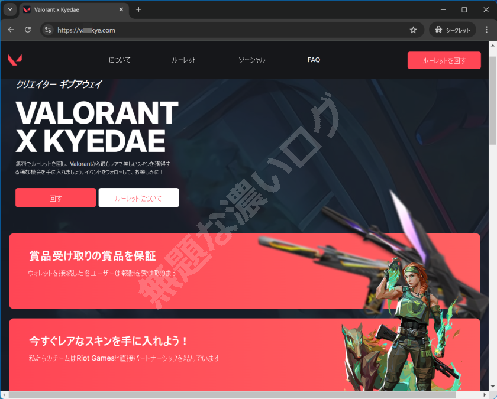Click the URL address field
The height and width of the screenshot is (399, 497).
click(x=231, y=30)
